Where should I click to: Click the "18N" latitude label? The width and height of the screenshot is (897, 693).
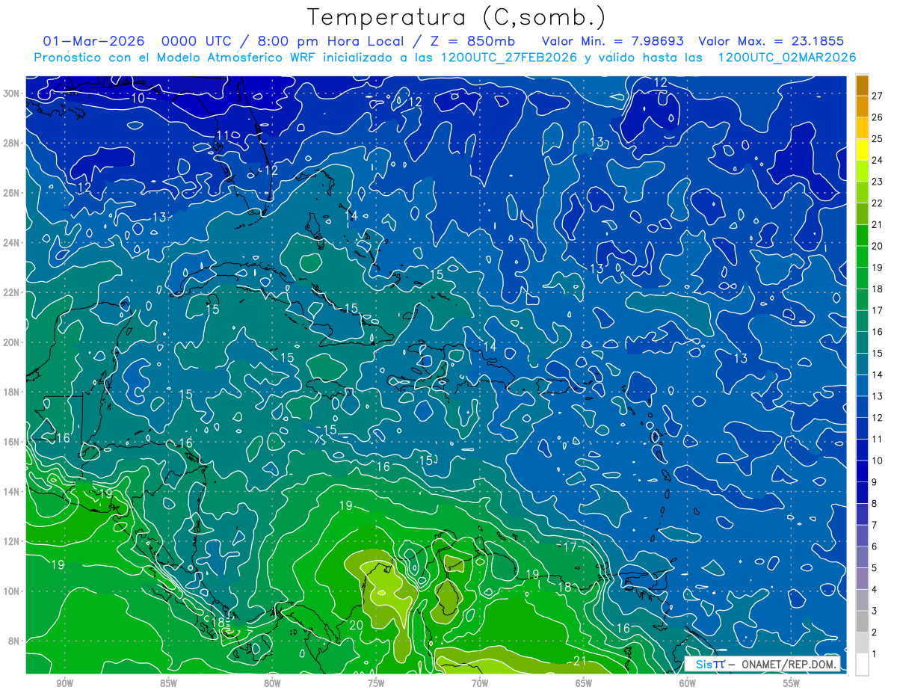coord(12,392)
